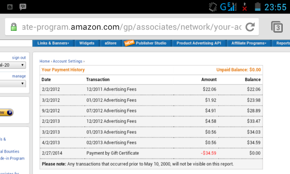Tap the Blogger notification icon in status bar
This screenshot has height=174, width=290.
[10, 7]
